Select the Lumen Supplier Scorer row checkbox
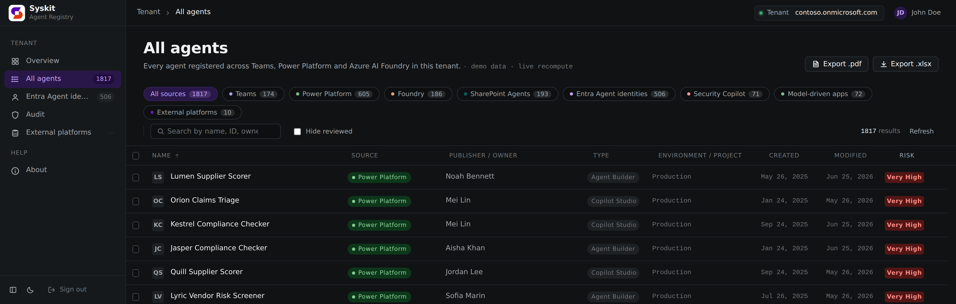This screenshot has width=956, height=304. pos(136,177)
